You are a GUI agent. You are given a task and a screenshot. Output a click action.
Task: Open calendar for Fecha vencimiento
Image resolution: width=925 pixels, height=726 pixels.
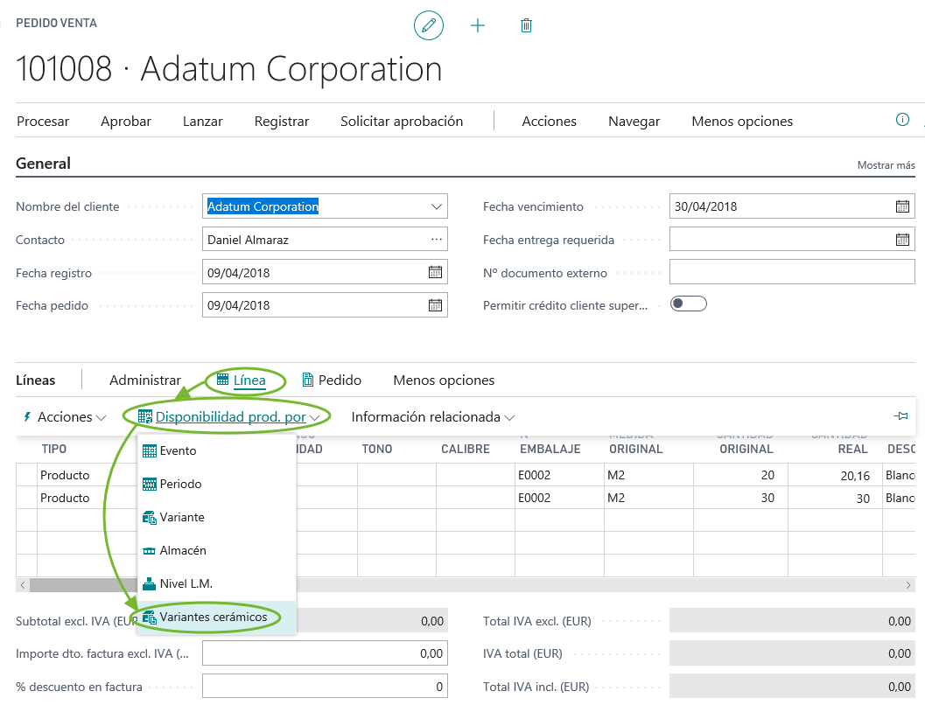pyautogui.click(x=902, y=206)
